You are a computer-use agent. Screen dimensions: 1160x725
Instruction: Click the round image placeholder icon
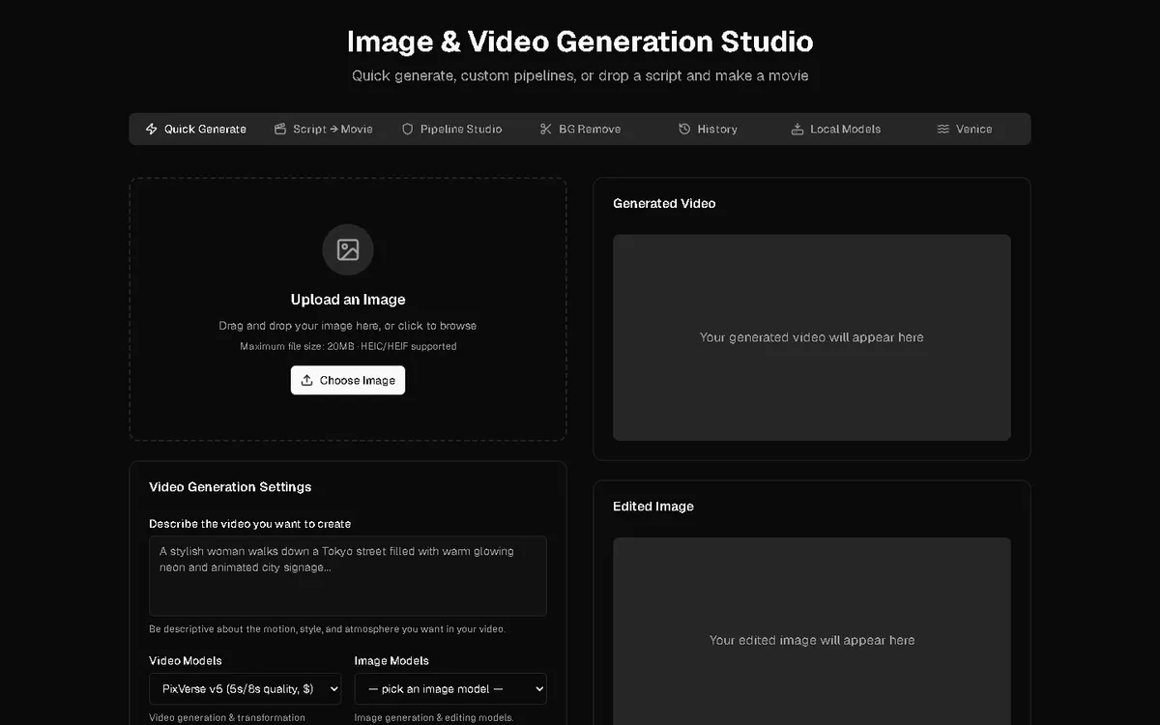pos(348,249)
